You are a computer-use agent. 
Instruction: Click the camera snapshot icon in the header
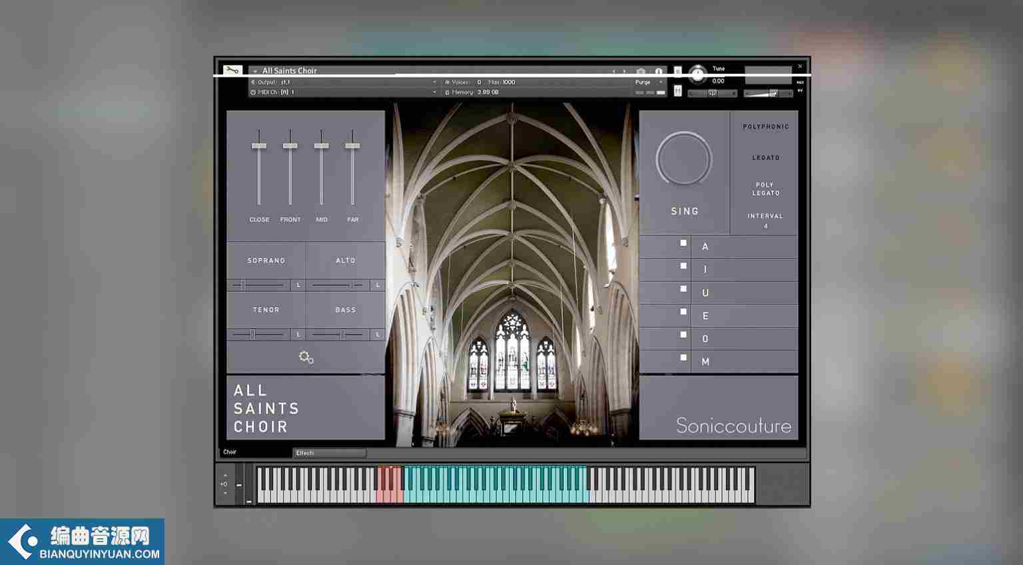pyautogui.click(x=641, y=71)
